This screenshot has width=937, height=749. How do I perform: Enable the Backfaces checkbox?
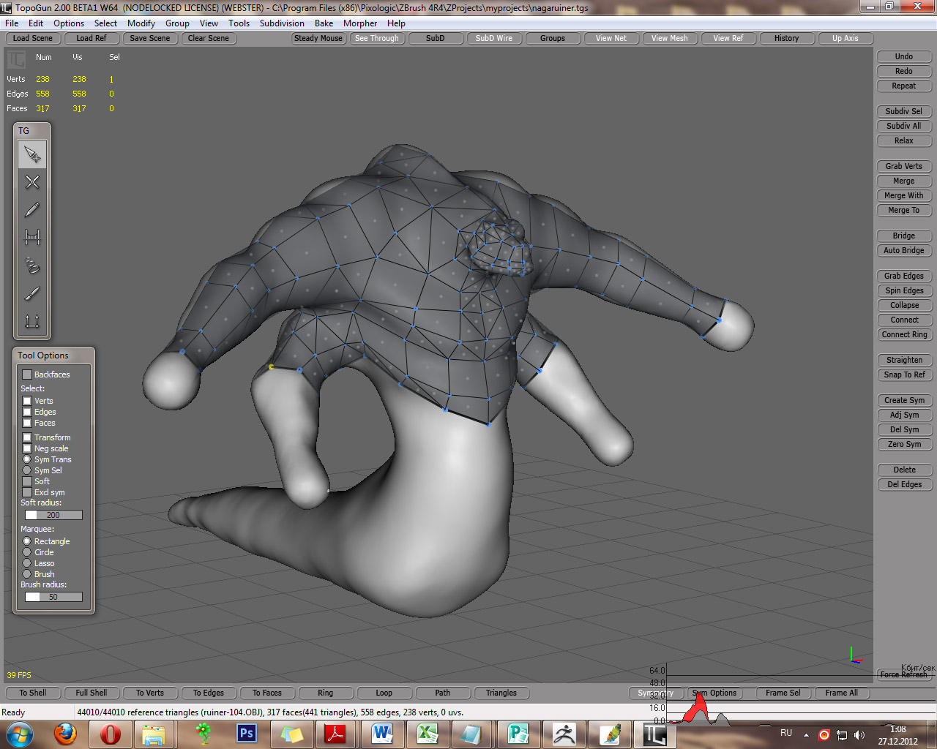point(27,374)
